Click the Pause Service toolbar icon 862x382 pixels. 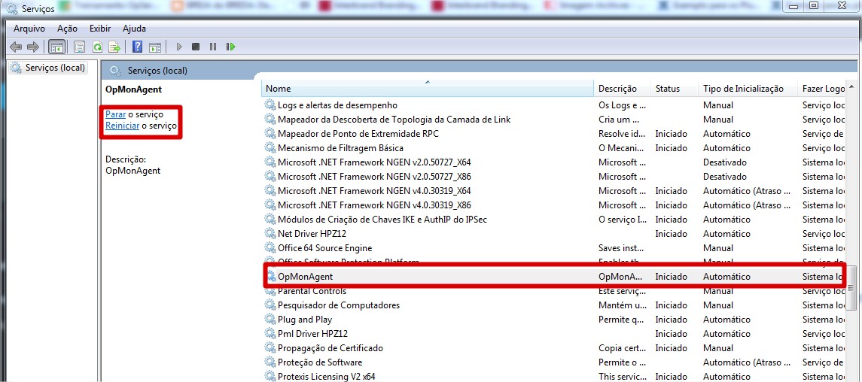(x=213, y=47)
